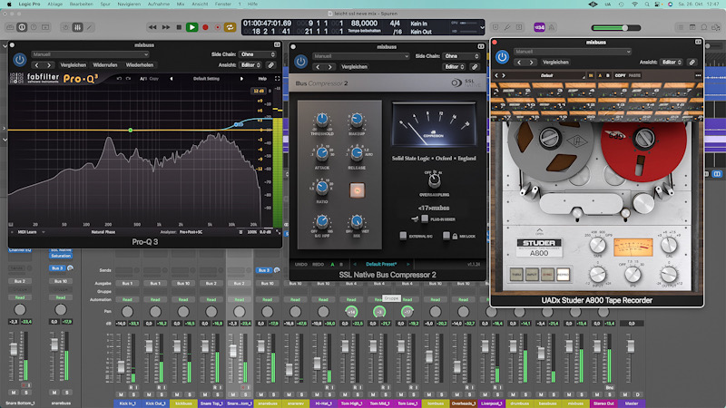Click the purple count-in 1234 button
726x408 pixels.
[539, 27]
